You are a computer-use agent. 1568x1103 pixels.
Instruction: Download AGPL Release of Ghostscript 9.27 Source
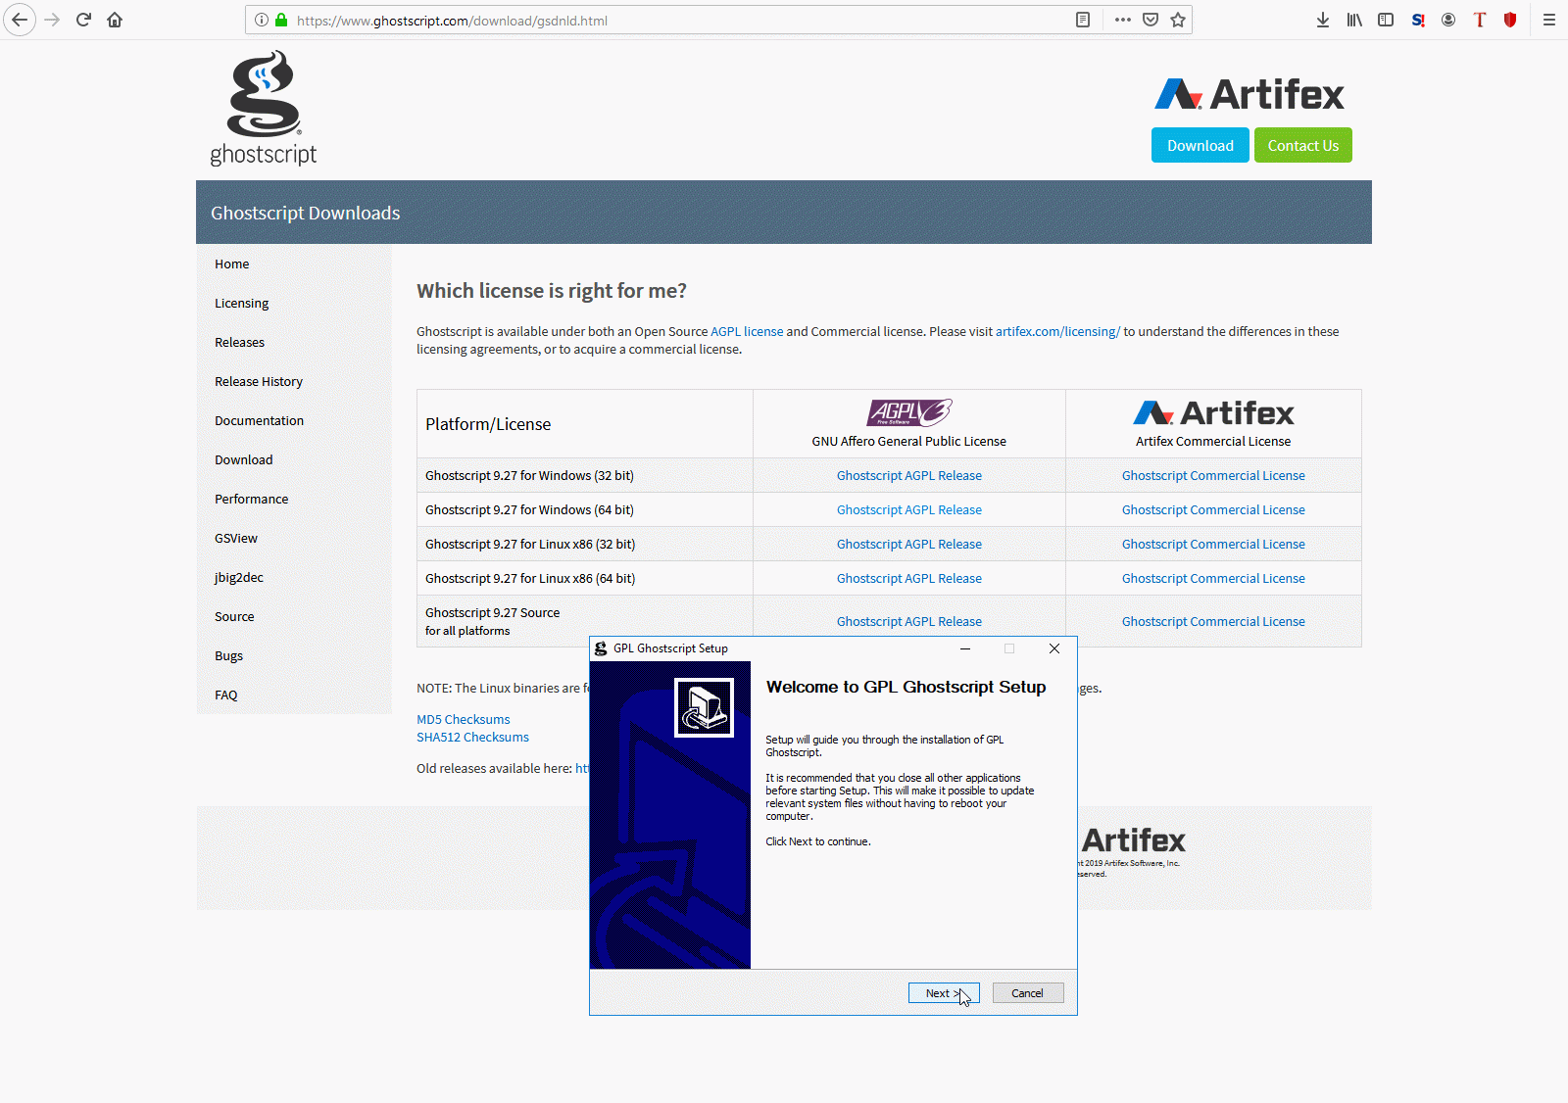(909, 621)
